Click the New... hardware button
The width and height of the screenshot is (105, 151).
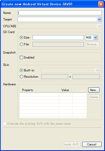click(x=94, y=90)
